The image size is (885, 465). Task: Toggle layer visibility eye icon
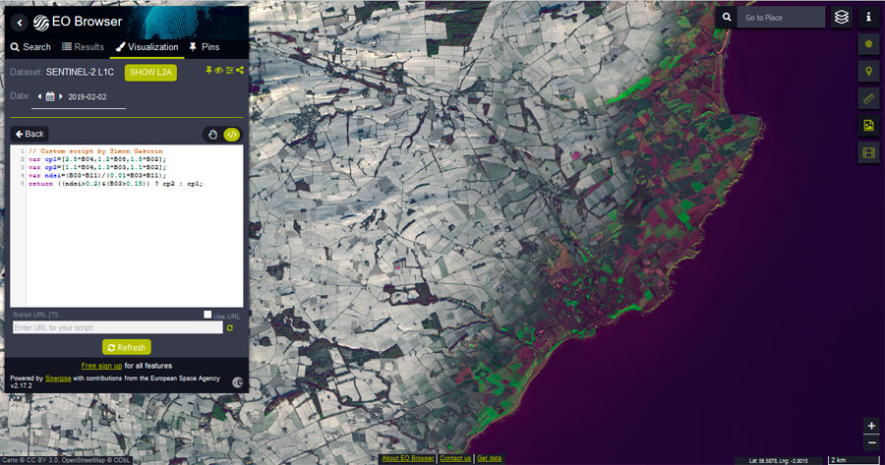pyautogui.click(x=218, y=70)
